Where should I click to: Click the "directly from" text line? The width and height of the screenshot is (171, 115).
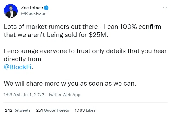tap(22, 59)
